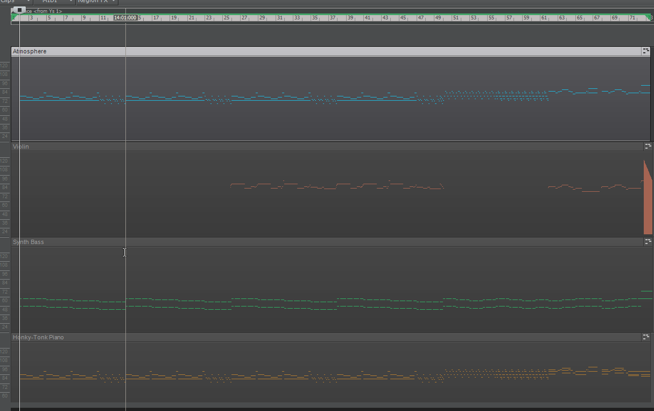Open the MIDI dropdown menu
654x411 pixels.
pos(54,2)
